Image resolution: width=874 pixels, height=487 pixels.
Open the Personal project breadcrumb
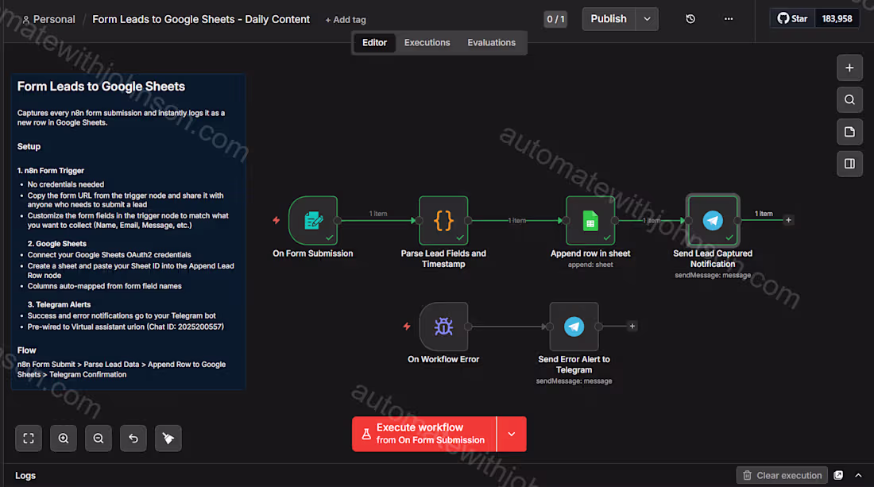click(48, 20)
